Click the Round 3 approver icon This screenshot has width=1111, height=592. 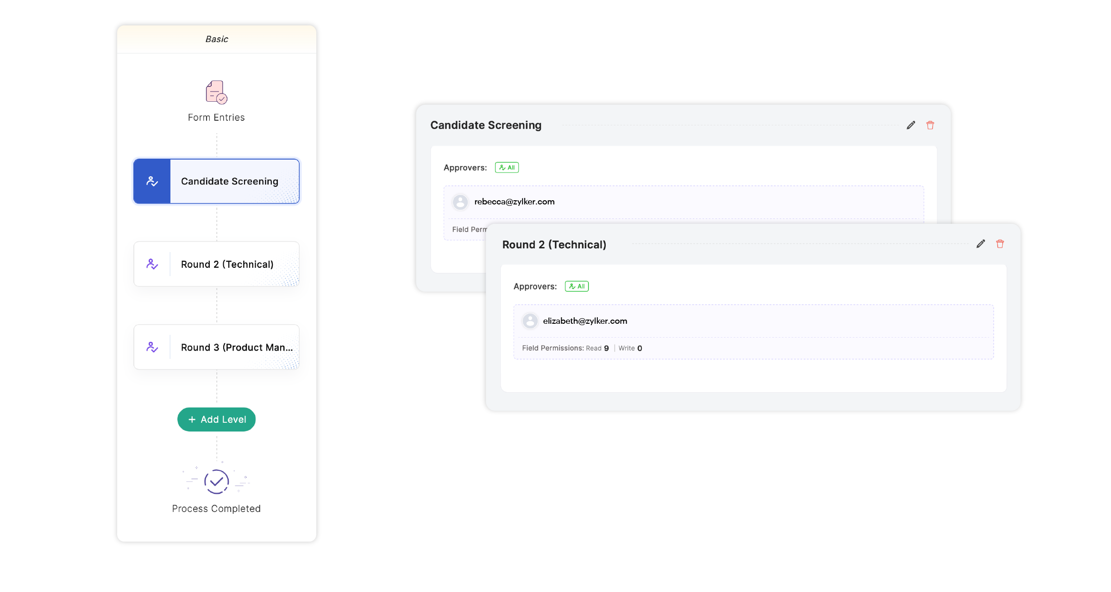click(152, 347)
